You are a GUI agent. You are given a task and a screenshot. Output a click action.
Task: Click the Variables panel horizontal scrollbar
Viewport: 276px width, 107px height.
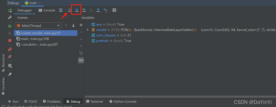tap(180, 97)
